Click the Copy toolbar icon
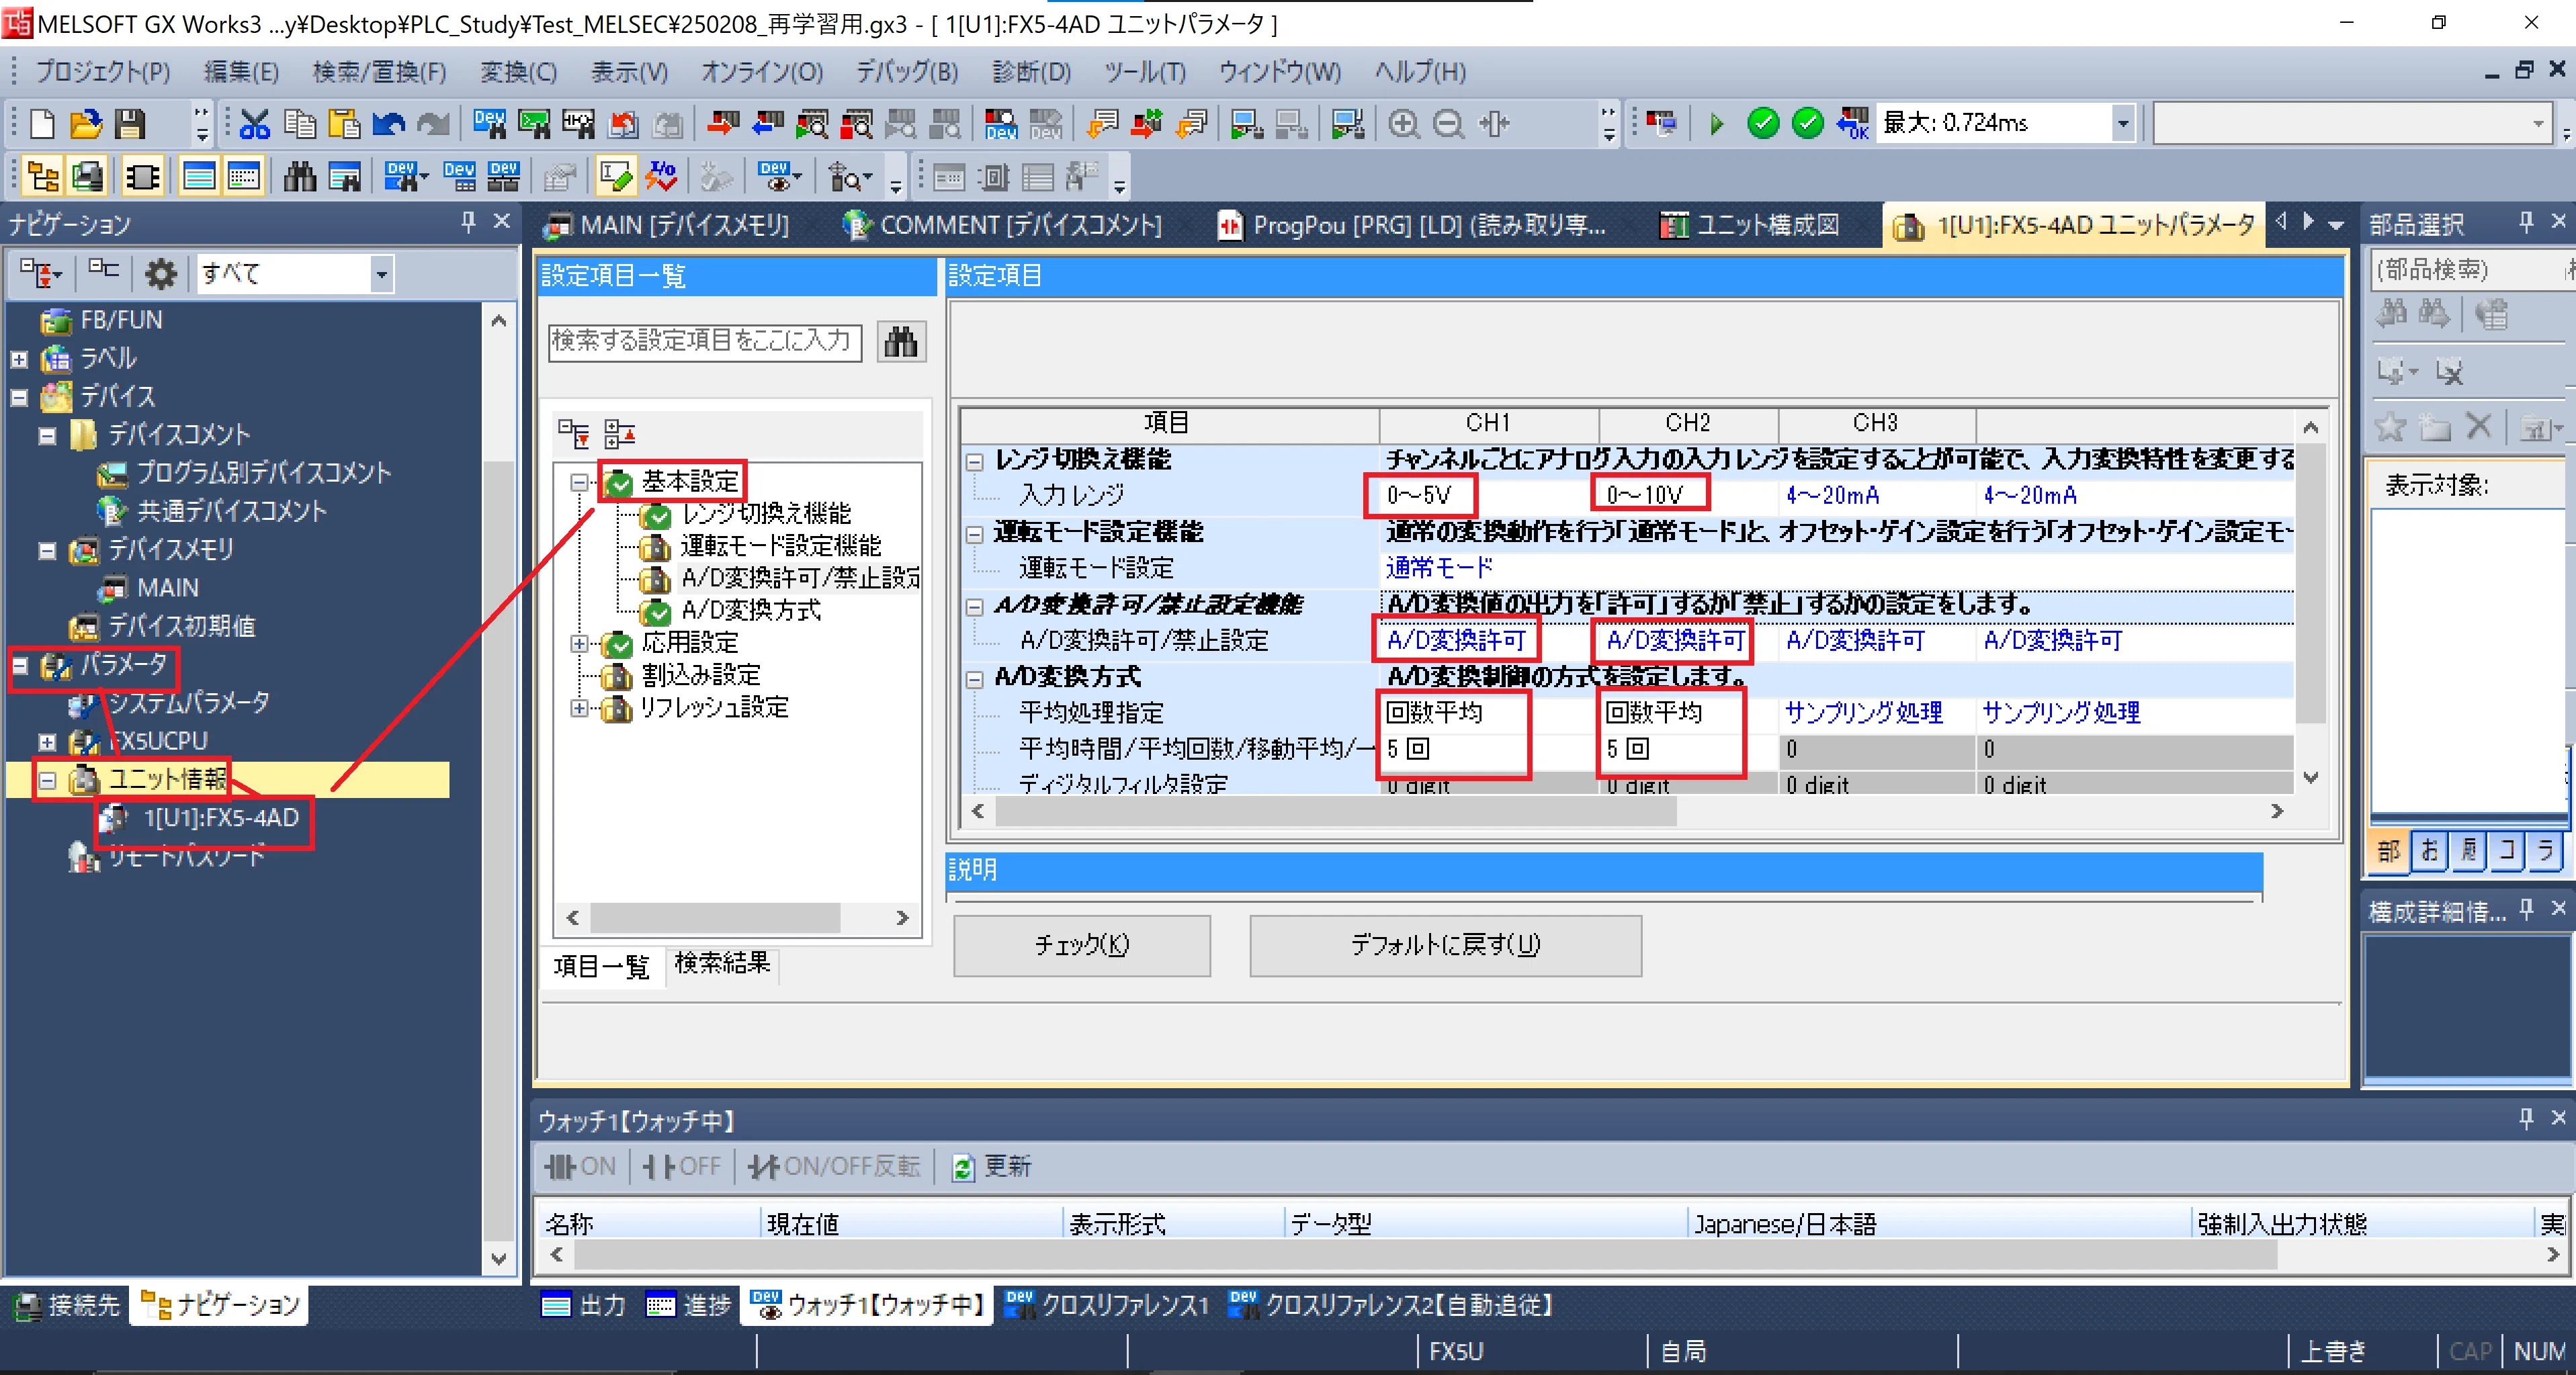 pos(299,124)
